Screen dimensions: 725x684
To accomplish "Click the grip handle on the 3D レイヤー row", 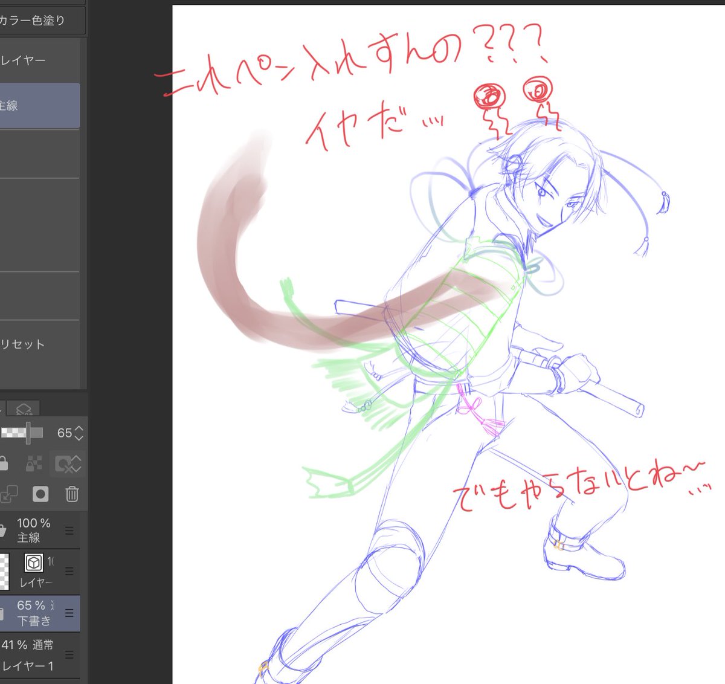I will click(x=69, y=571).
